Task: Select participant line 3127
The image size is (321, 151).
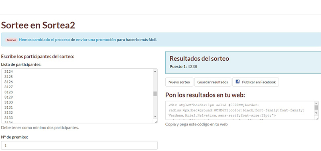Action: click(8, 87)
